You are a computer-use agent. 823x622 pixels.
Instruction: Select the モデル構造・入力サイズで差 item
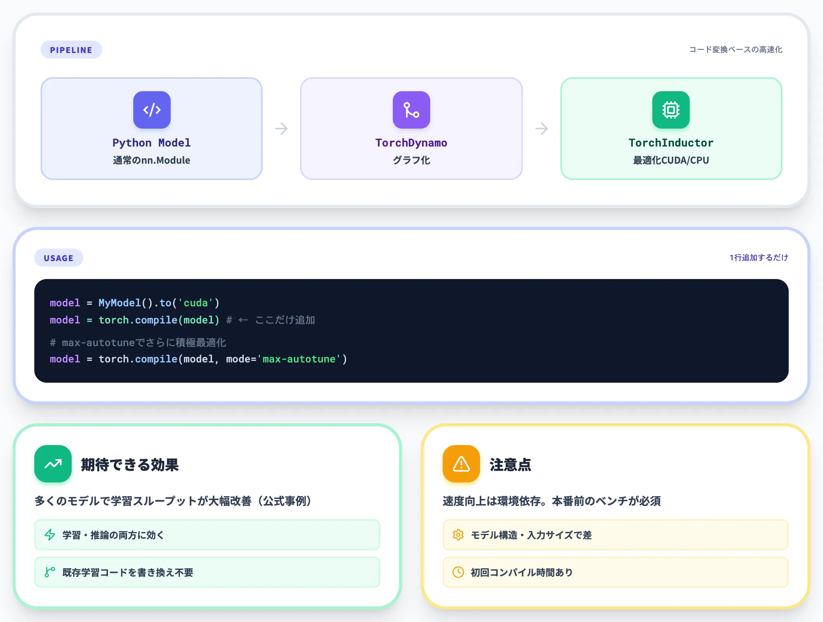(616, 535)
